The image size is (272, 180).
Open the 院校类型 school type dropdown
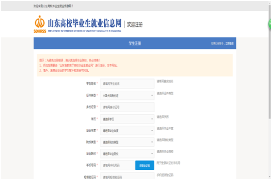click(x=127, y=142)
